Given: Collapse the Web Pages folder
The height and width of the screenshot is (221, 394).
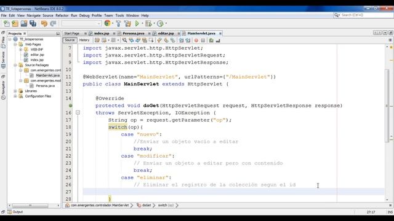Looking at the screenshot, I should tap(15, 44).
